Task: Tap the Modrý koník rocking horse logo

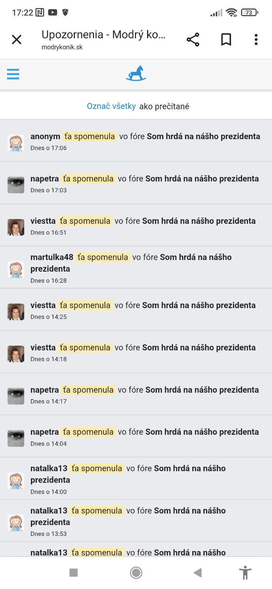Action: tap(136, 73)
